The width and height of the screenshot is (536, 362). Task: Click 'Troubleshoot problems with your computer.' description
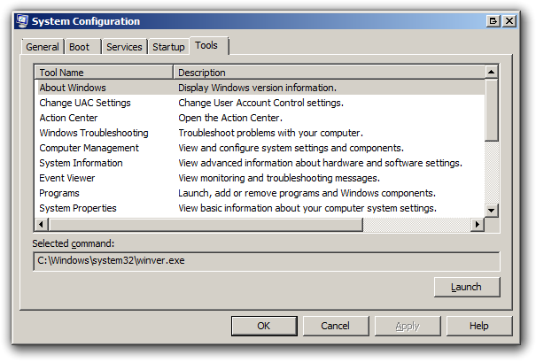pos(270,133)
